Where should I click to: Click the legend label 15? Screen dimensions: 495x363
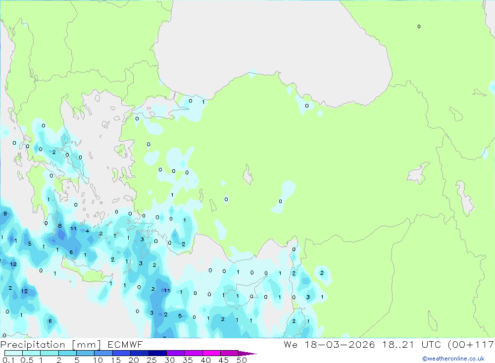(x=116, y=360)
